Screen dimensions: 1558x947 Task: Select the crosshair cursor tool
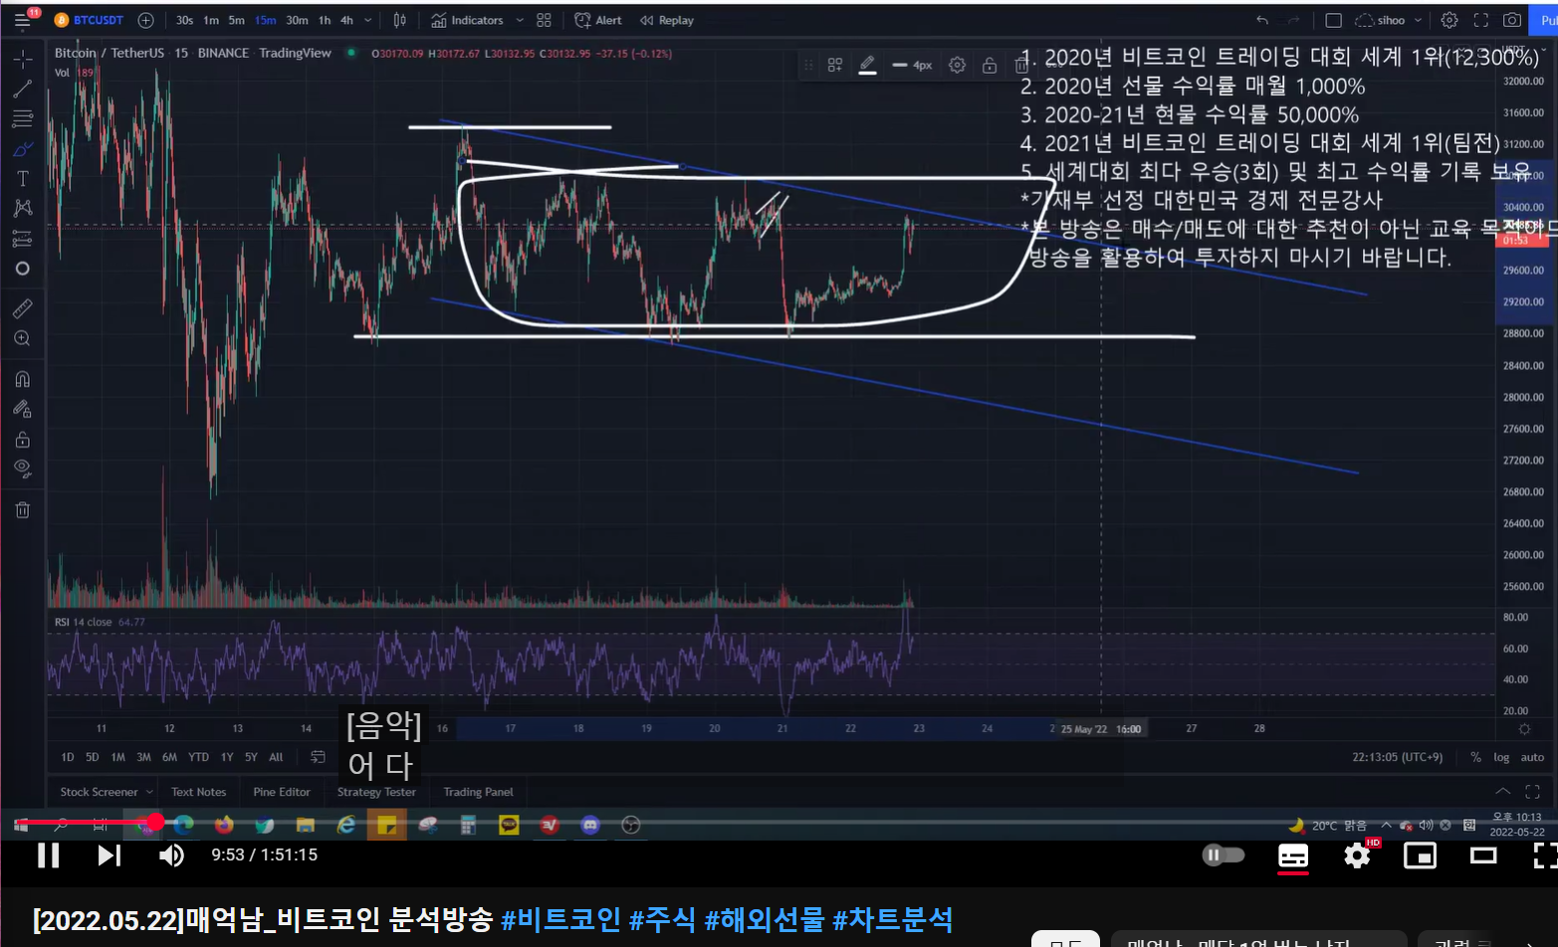tap(22, 59)
